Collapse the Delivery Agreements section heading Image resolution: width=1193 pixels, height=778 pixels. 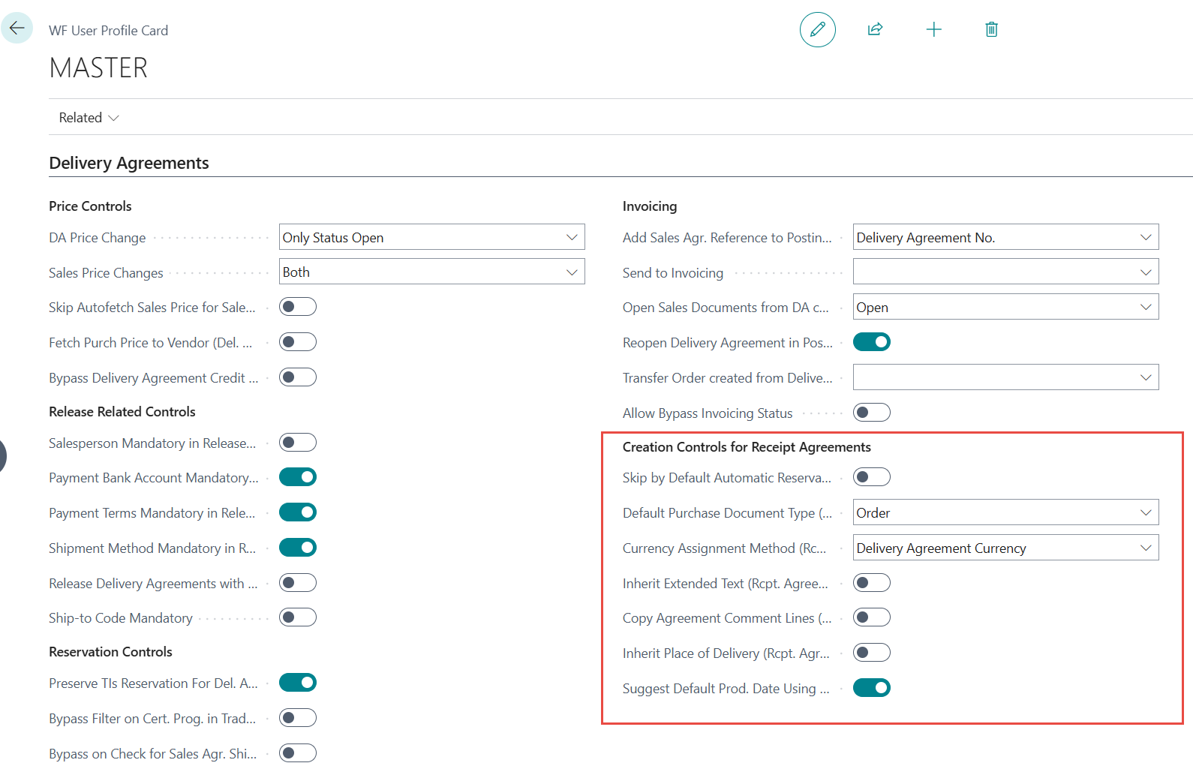[129, 163]
